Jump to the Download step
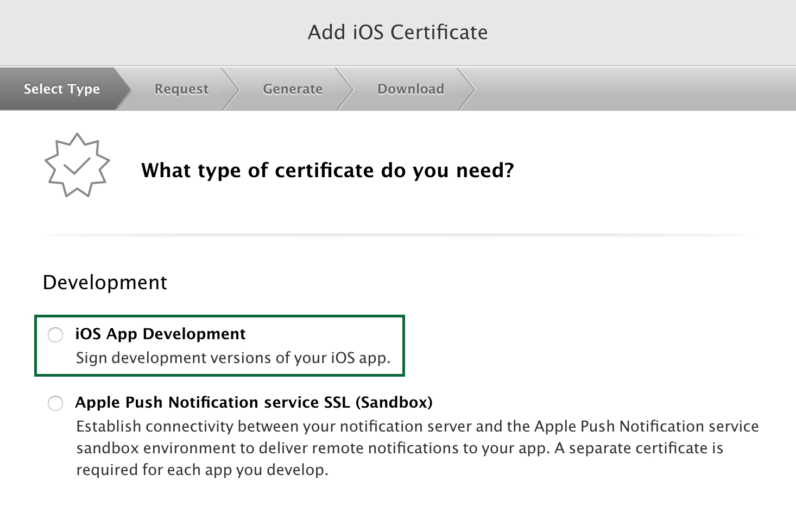 (410, 89)
